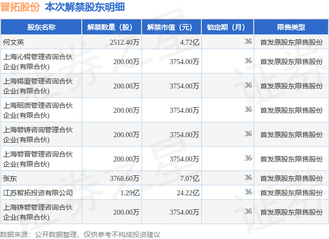Click the 1.29亿 quantity cell
Screen dimensions: 329x239
pos(130,193)
